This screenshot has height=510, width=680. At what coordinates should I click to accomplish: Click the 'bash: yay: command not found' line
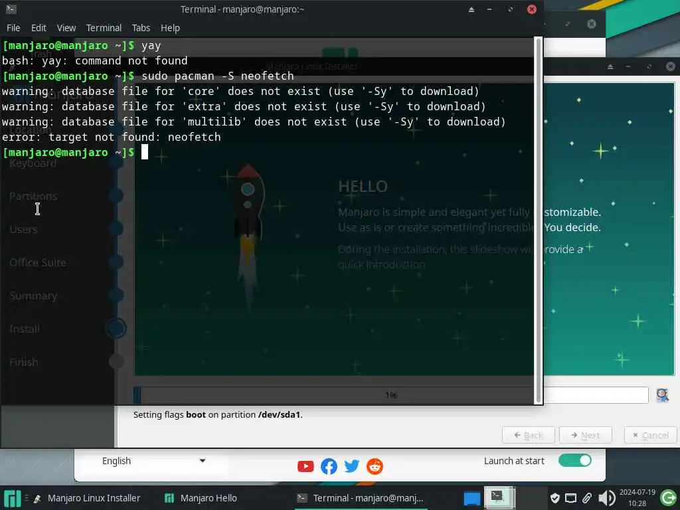[x=95, y=60]
